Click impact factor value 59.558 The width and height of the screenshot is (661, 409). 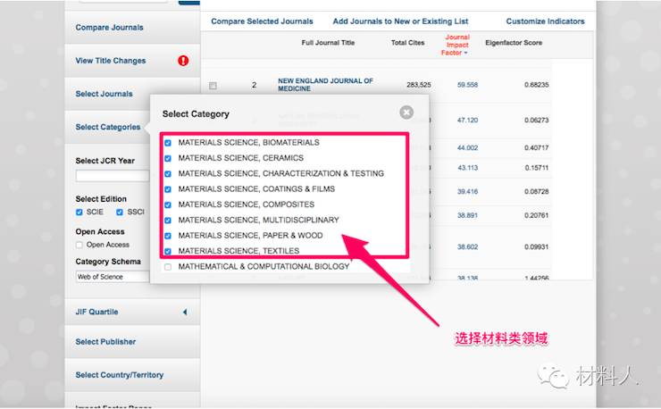point(467,85)
